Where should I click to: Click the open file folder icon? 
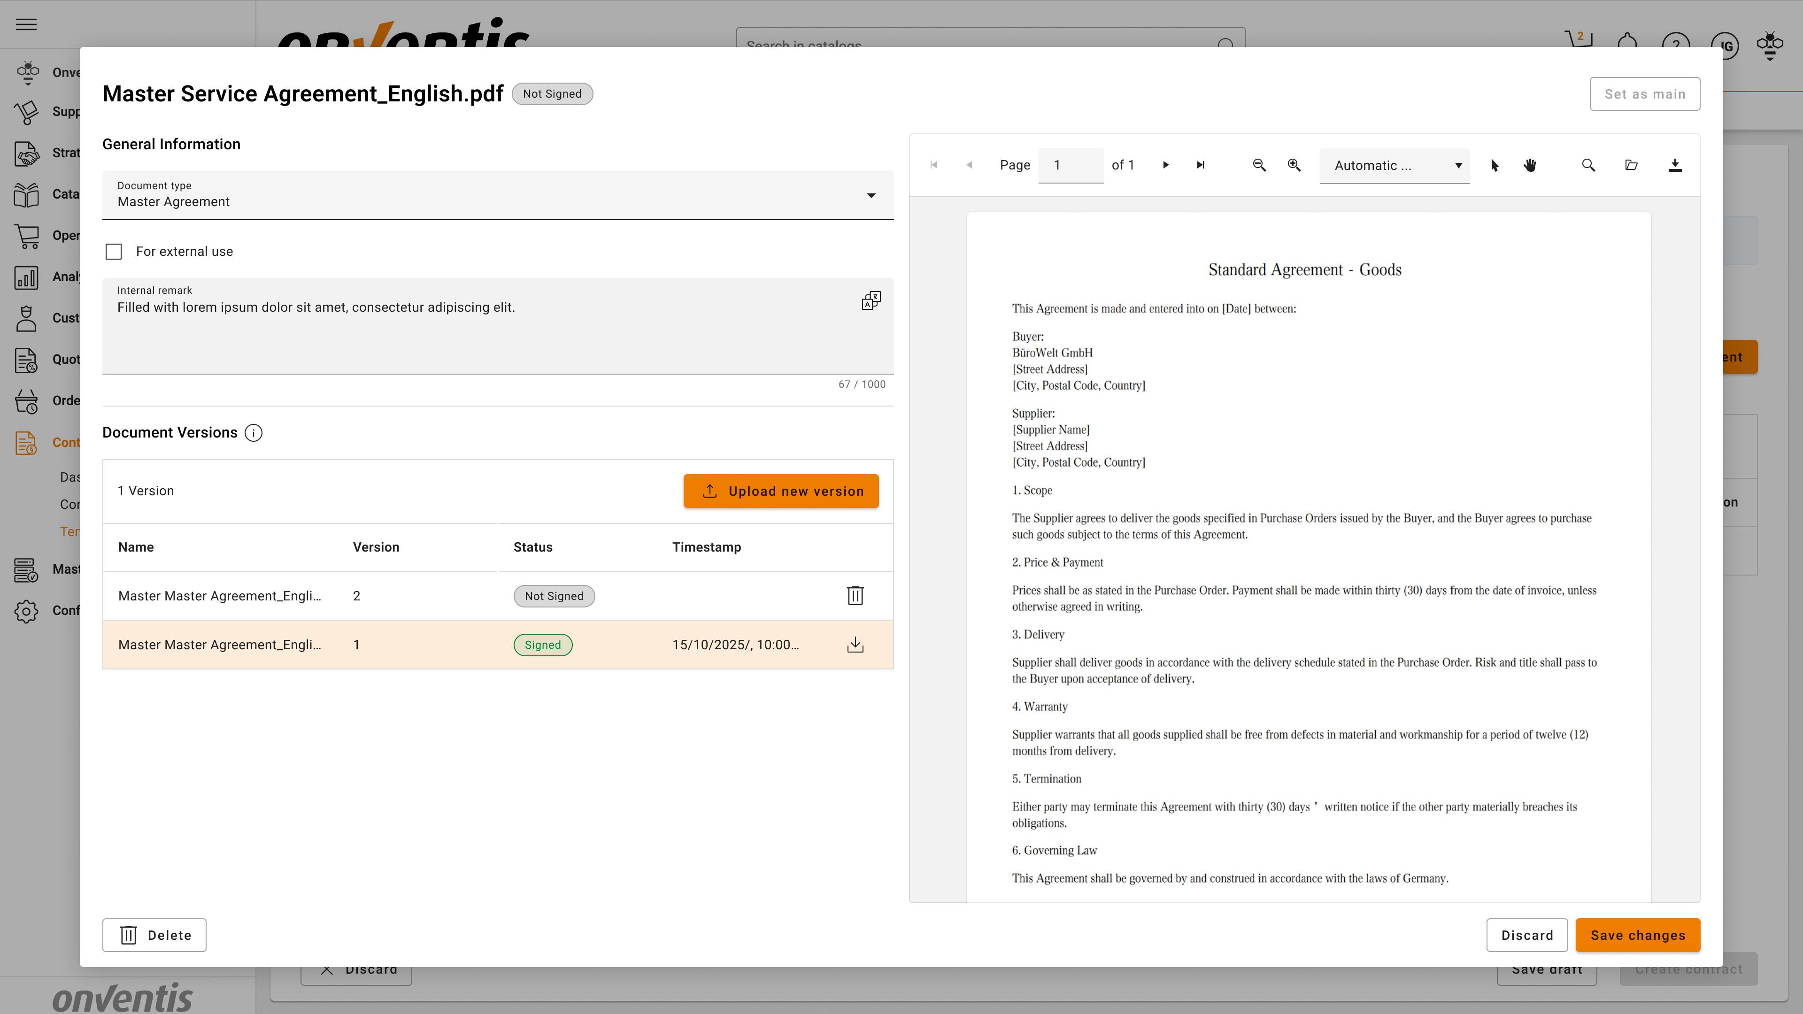[x=1631, y=165]
